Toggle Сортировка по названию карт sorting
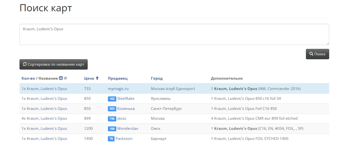 pos(54,64)
